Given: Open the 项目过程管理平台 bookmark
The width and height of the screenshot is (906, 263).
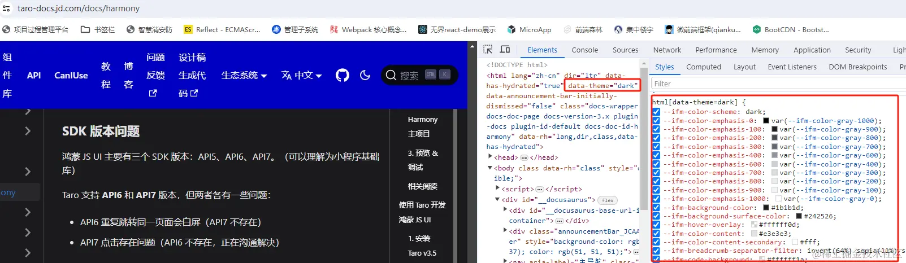Looking at the screenshot, I should pos(35,29).
